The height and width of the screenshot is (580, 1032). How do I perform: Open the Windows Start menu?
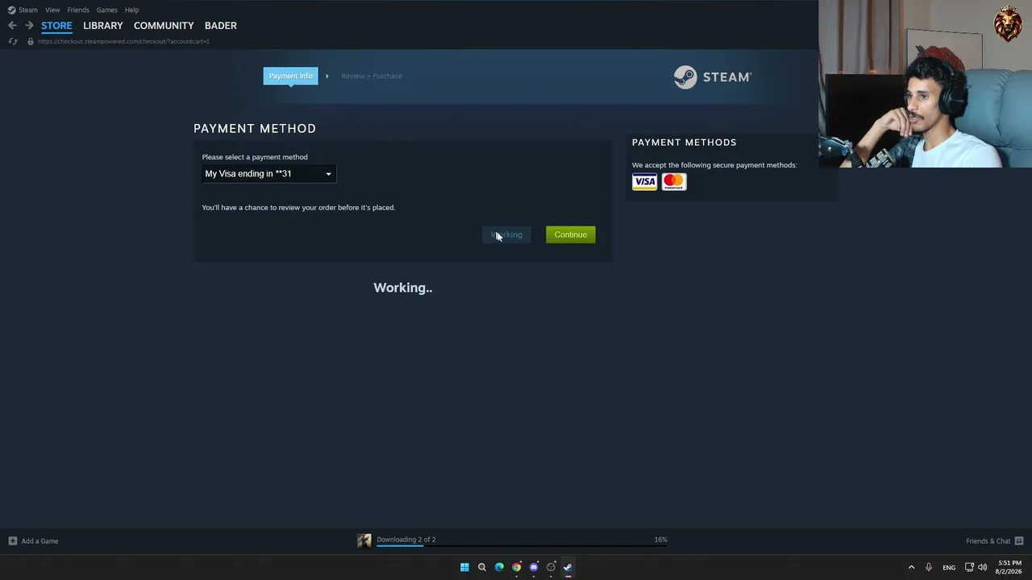click(x=464, y=567)
